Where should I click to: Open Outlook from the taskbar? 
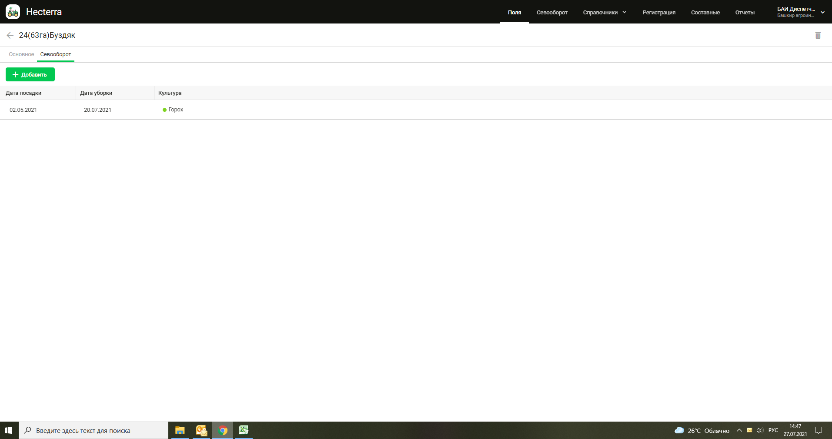(x=201, y=430)
